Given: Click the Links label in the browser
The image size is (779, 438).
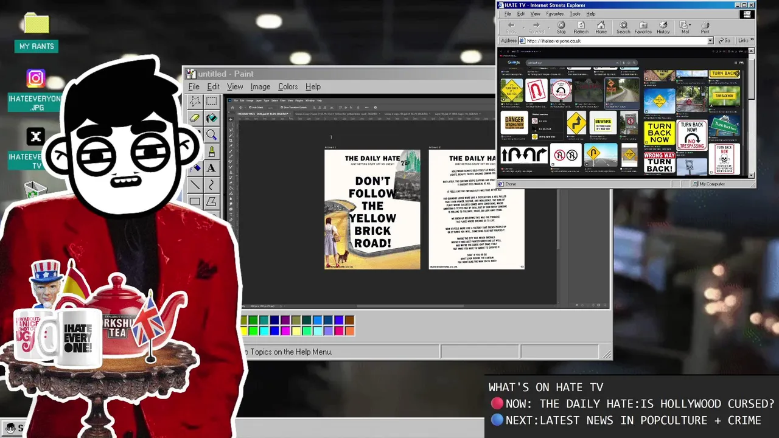Looking at the screenshot, I should click(743, 41).
